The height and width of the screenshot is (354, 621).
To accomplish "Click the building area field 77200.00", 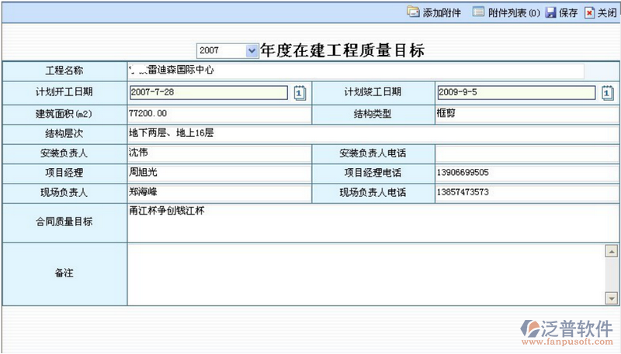I will click(219, 114).
